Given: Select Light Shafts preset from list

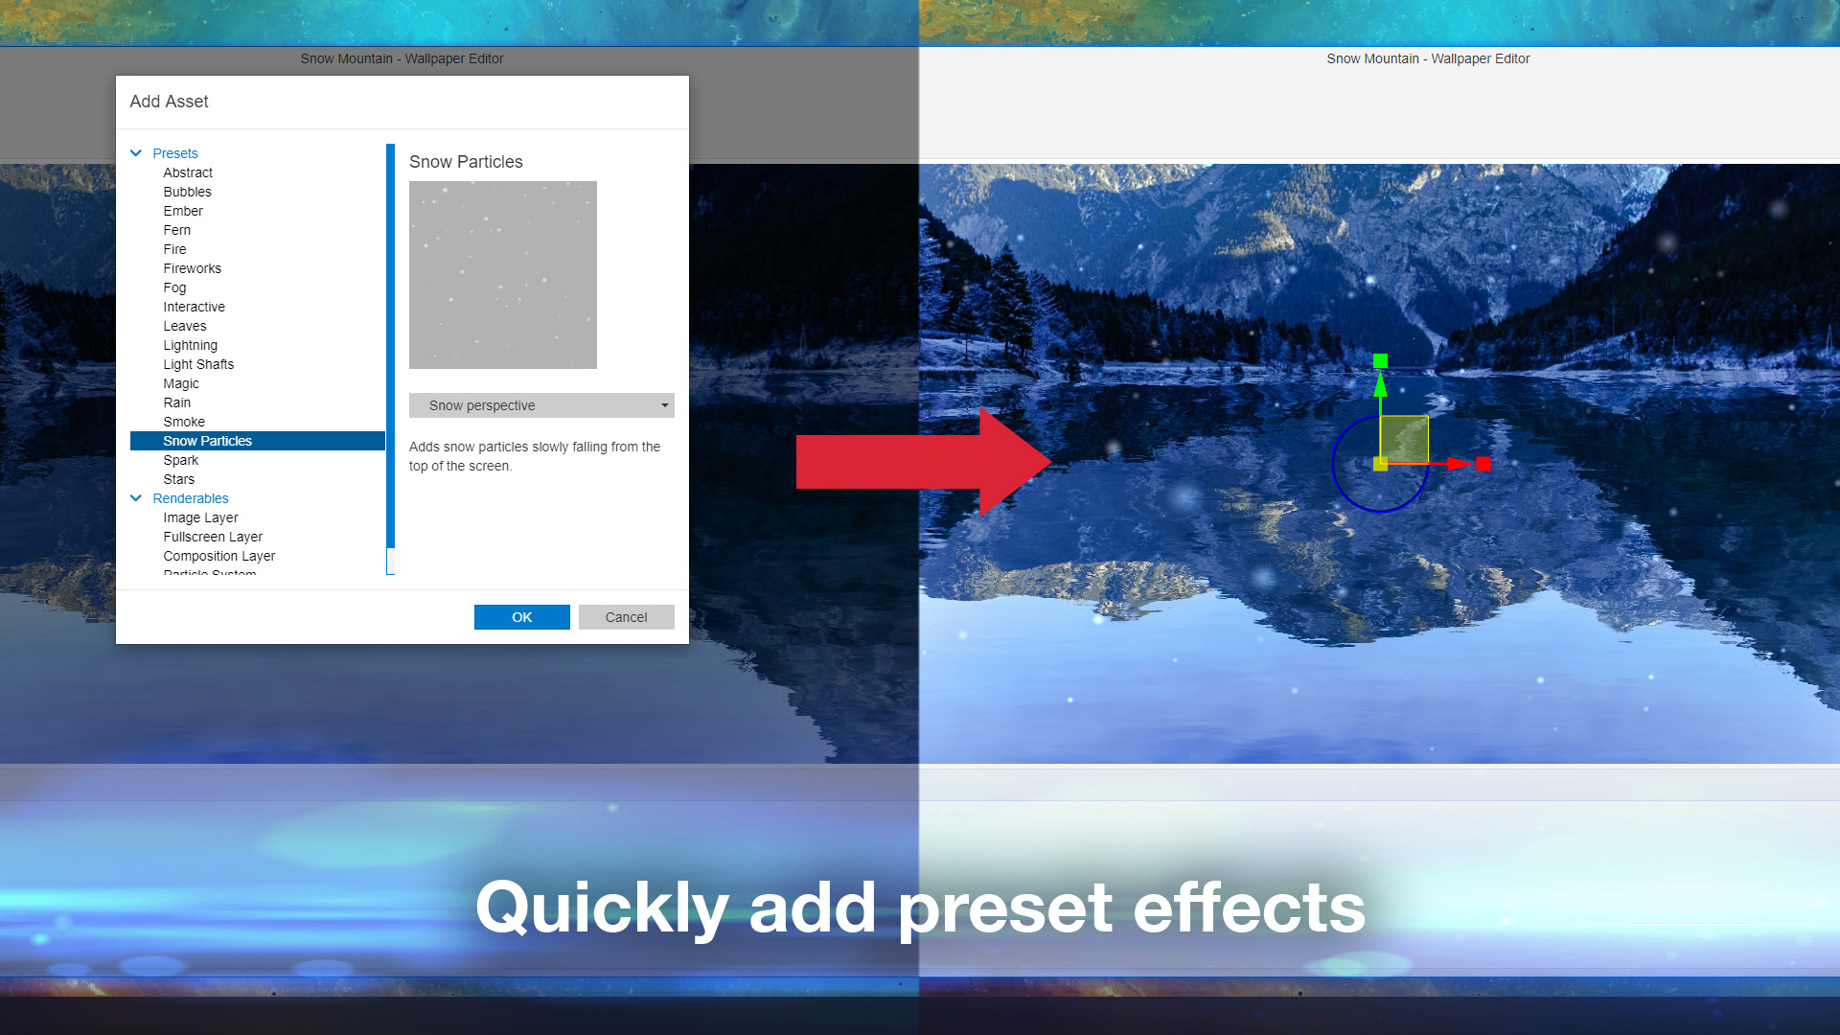Looking at the screenshot, I should [x=198, y=364].
